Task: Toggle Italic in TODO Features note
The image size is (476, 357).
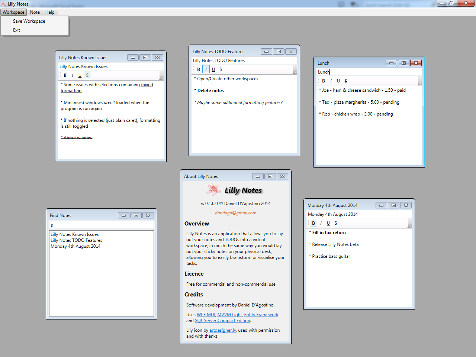Action: [x=206, y=69]
